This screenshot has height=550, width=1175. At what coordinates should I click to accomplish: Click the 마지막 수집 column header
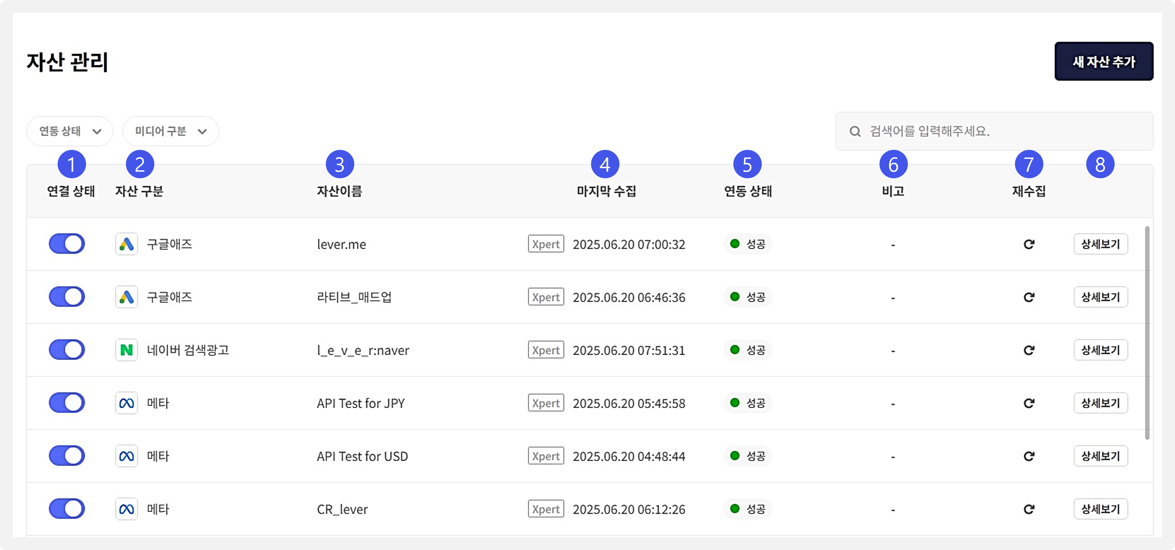click(x=606, y=191)
